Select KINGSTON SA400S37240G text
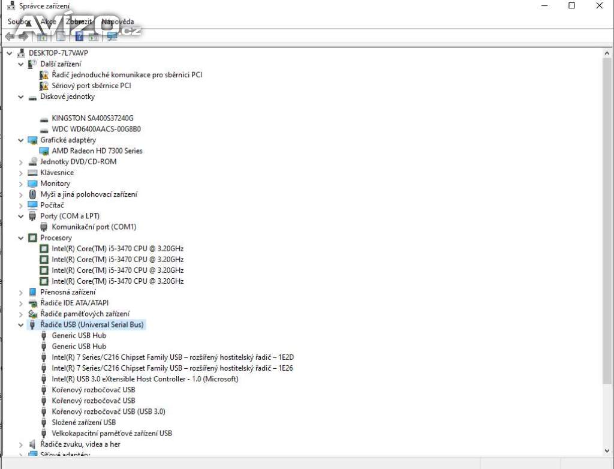Screen dimensions: 614x469 coord(92,118)
